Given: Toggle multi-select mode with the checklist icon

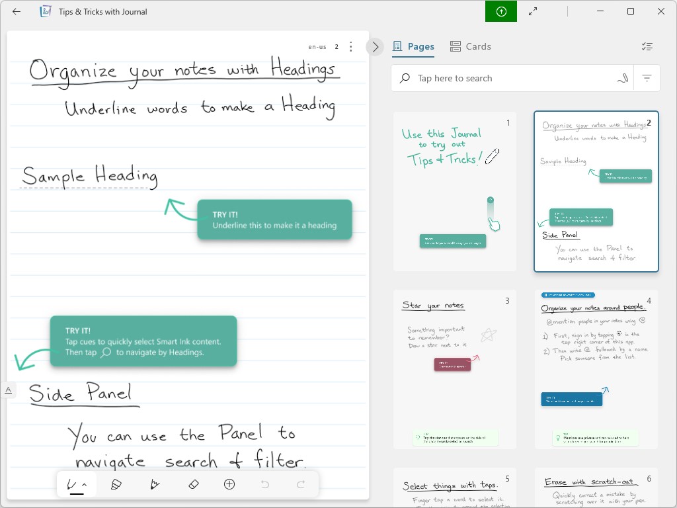Looking at the screenshot, I should pyautogui.click(x=647, y=46).
